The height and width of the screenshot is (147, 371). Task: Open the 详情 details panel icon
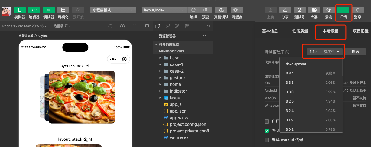pyautogui.click(x=343, y=10)
